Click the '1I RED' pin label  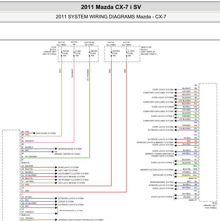pos(25,191)
